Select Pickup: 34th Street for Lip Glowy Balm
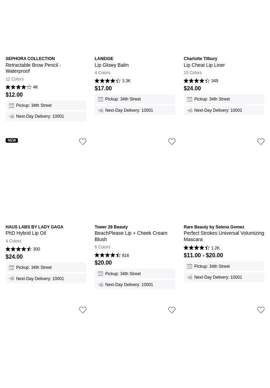Viewport: 270px width, 388px height. click(x=123, y=99)
